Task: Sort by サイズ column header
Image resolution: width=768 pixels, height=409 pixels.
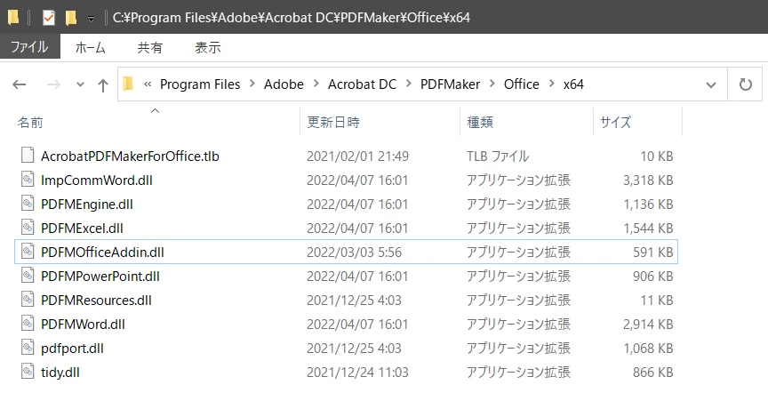Action: 615,123
